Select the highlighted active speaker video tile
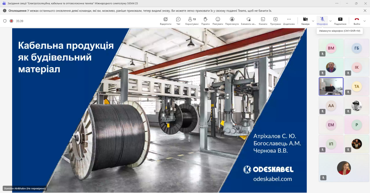 331,86
